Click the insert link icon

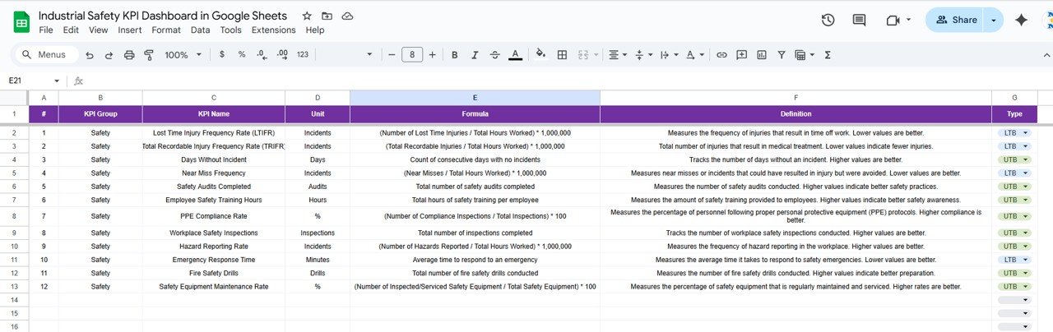[721, 55]
